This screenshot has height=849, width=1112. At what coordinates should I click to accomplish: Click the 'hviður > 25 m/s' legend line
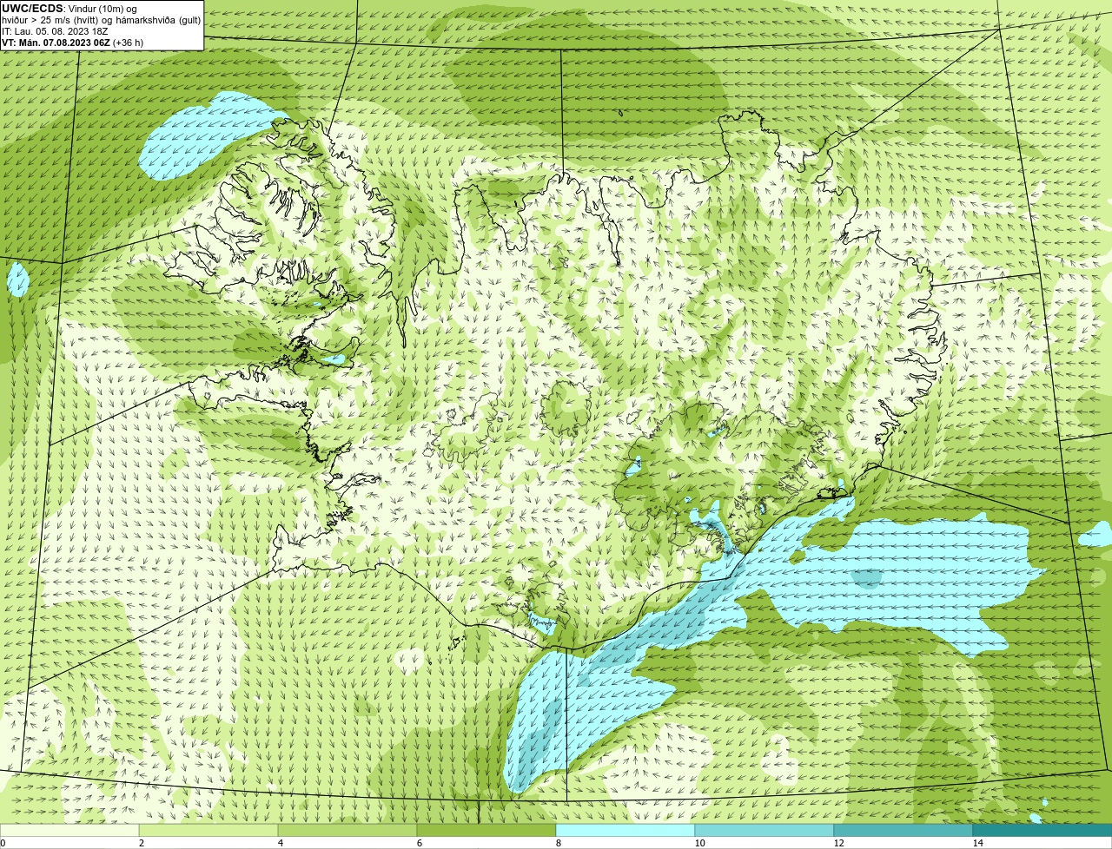(102, 20)
